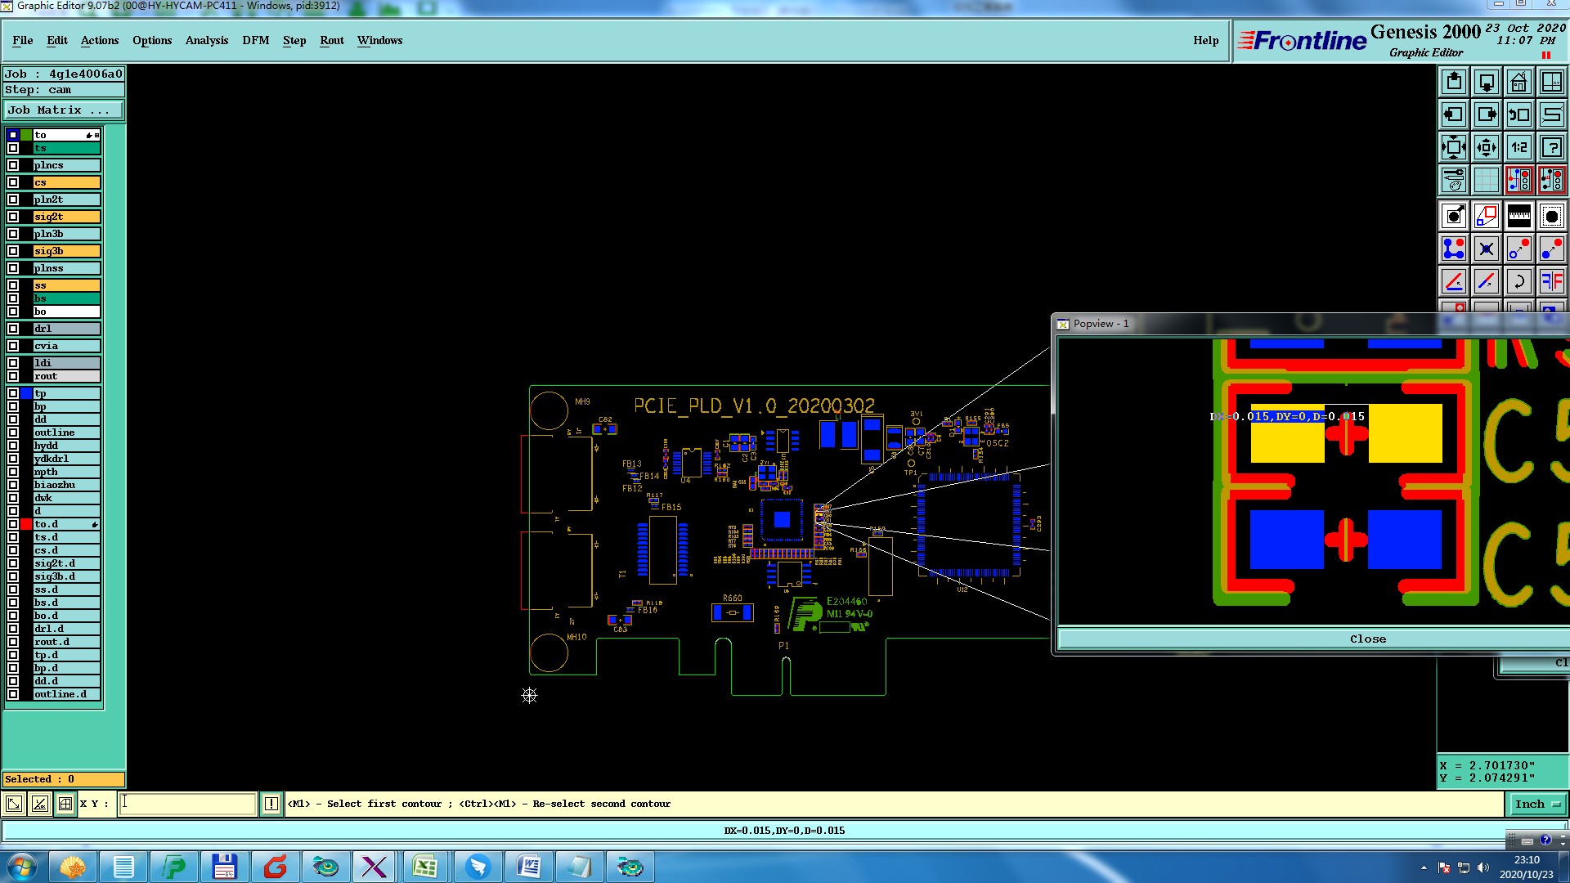Viewport: 1570px width, 883px height.
Task: Toggle display checkbox for layer outline
Action: coord(13,433)
